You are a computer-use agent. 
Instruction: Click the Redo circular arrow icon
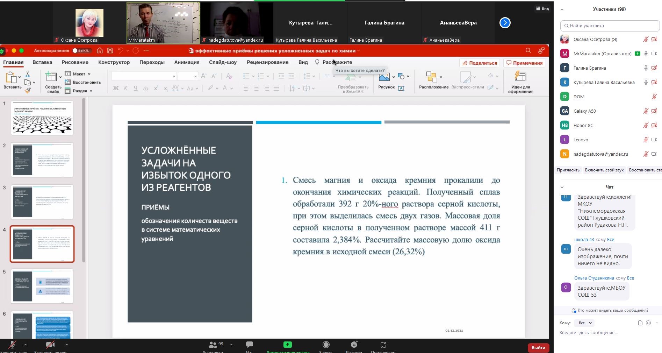coord(136,51)
